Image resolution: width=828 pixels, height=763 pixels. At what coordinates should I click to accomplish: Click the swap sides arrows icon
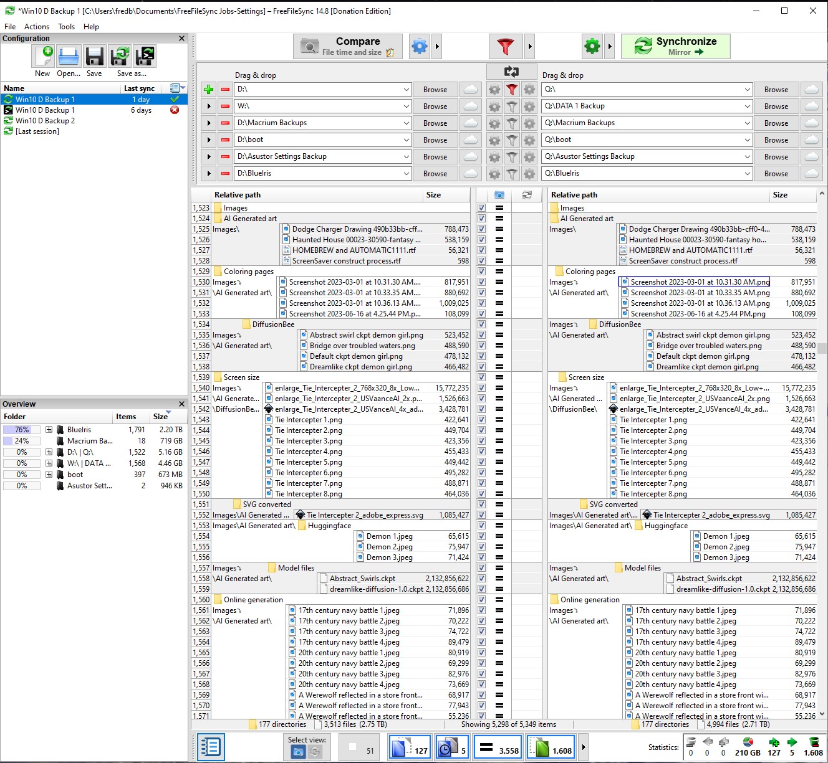(511, 72)
